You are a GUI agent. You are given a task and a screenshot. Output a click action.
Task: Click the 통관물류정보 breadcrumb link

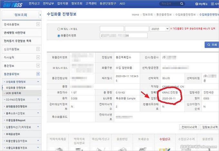click(x=164, y=15)
